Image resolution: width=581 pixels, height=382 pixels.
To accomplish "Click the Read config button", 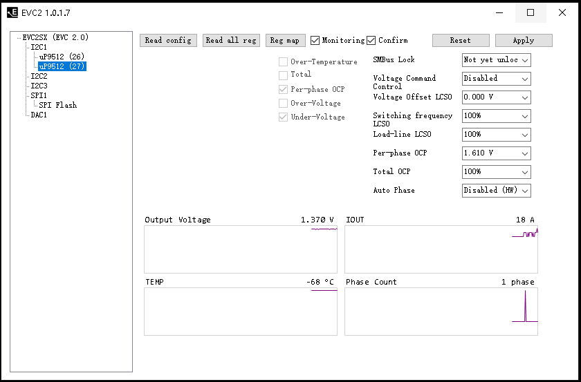I will [168, 41].
